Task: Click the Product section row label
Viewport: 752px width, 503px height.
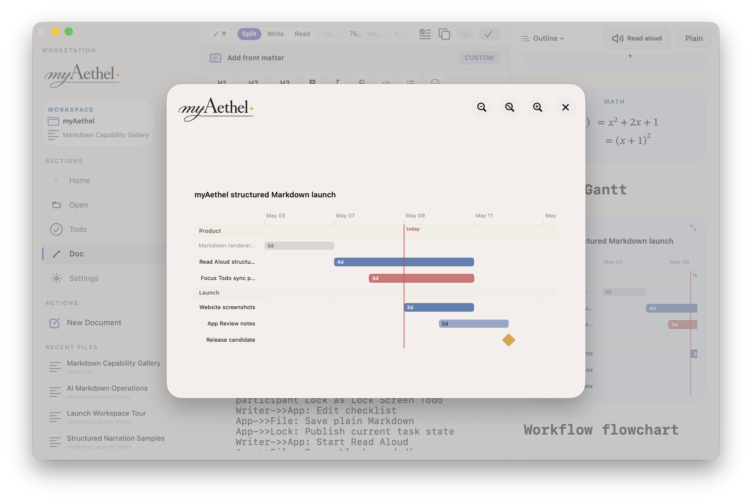Action: coord(210,231)
